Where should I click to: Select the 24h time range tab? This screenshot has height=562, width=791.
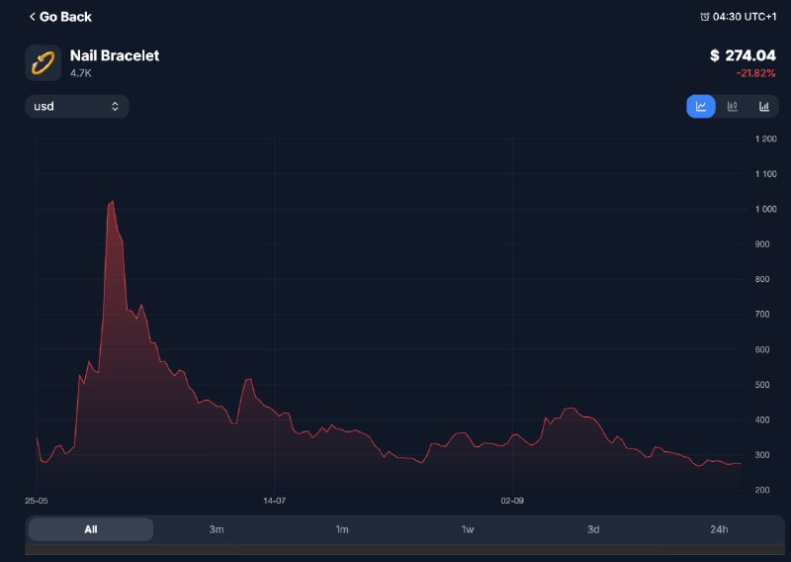click(x=719, y=529)
